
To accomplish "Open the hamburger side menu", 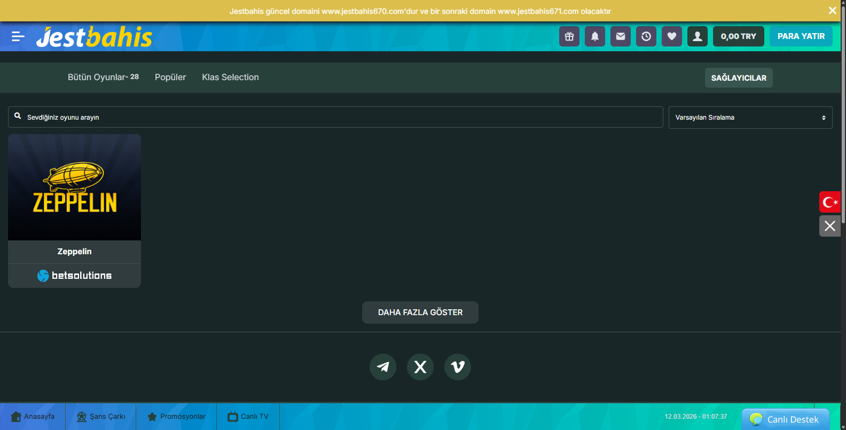I will pos(18,36).
